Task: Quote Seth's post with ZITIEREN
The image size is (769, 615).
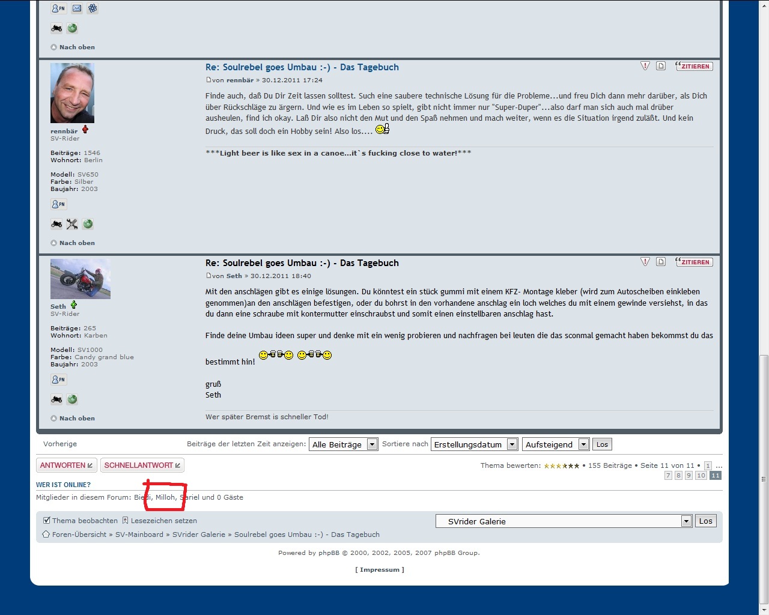Action: point(694,262)
